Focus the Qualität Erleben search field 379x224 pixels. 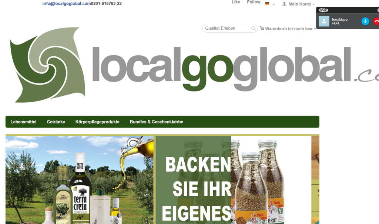(x=227, y=28)
